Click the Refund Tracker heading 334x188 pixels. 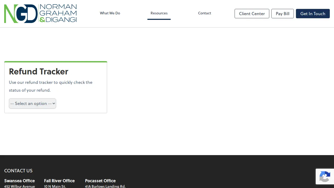[39, 71]
